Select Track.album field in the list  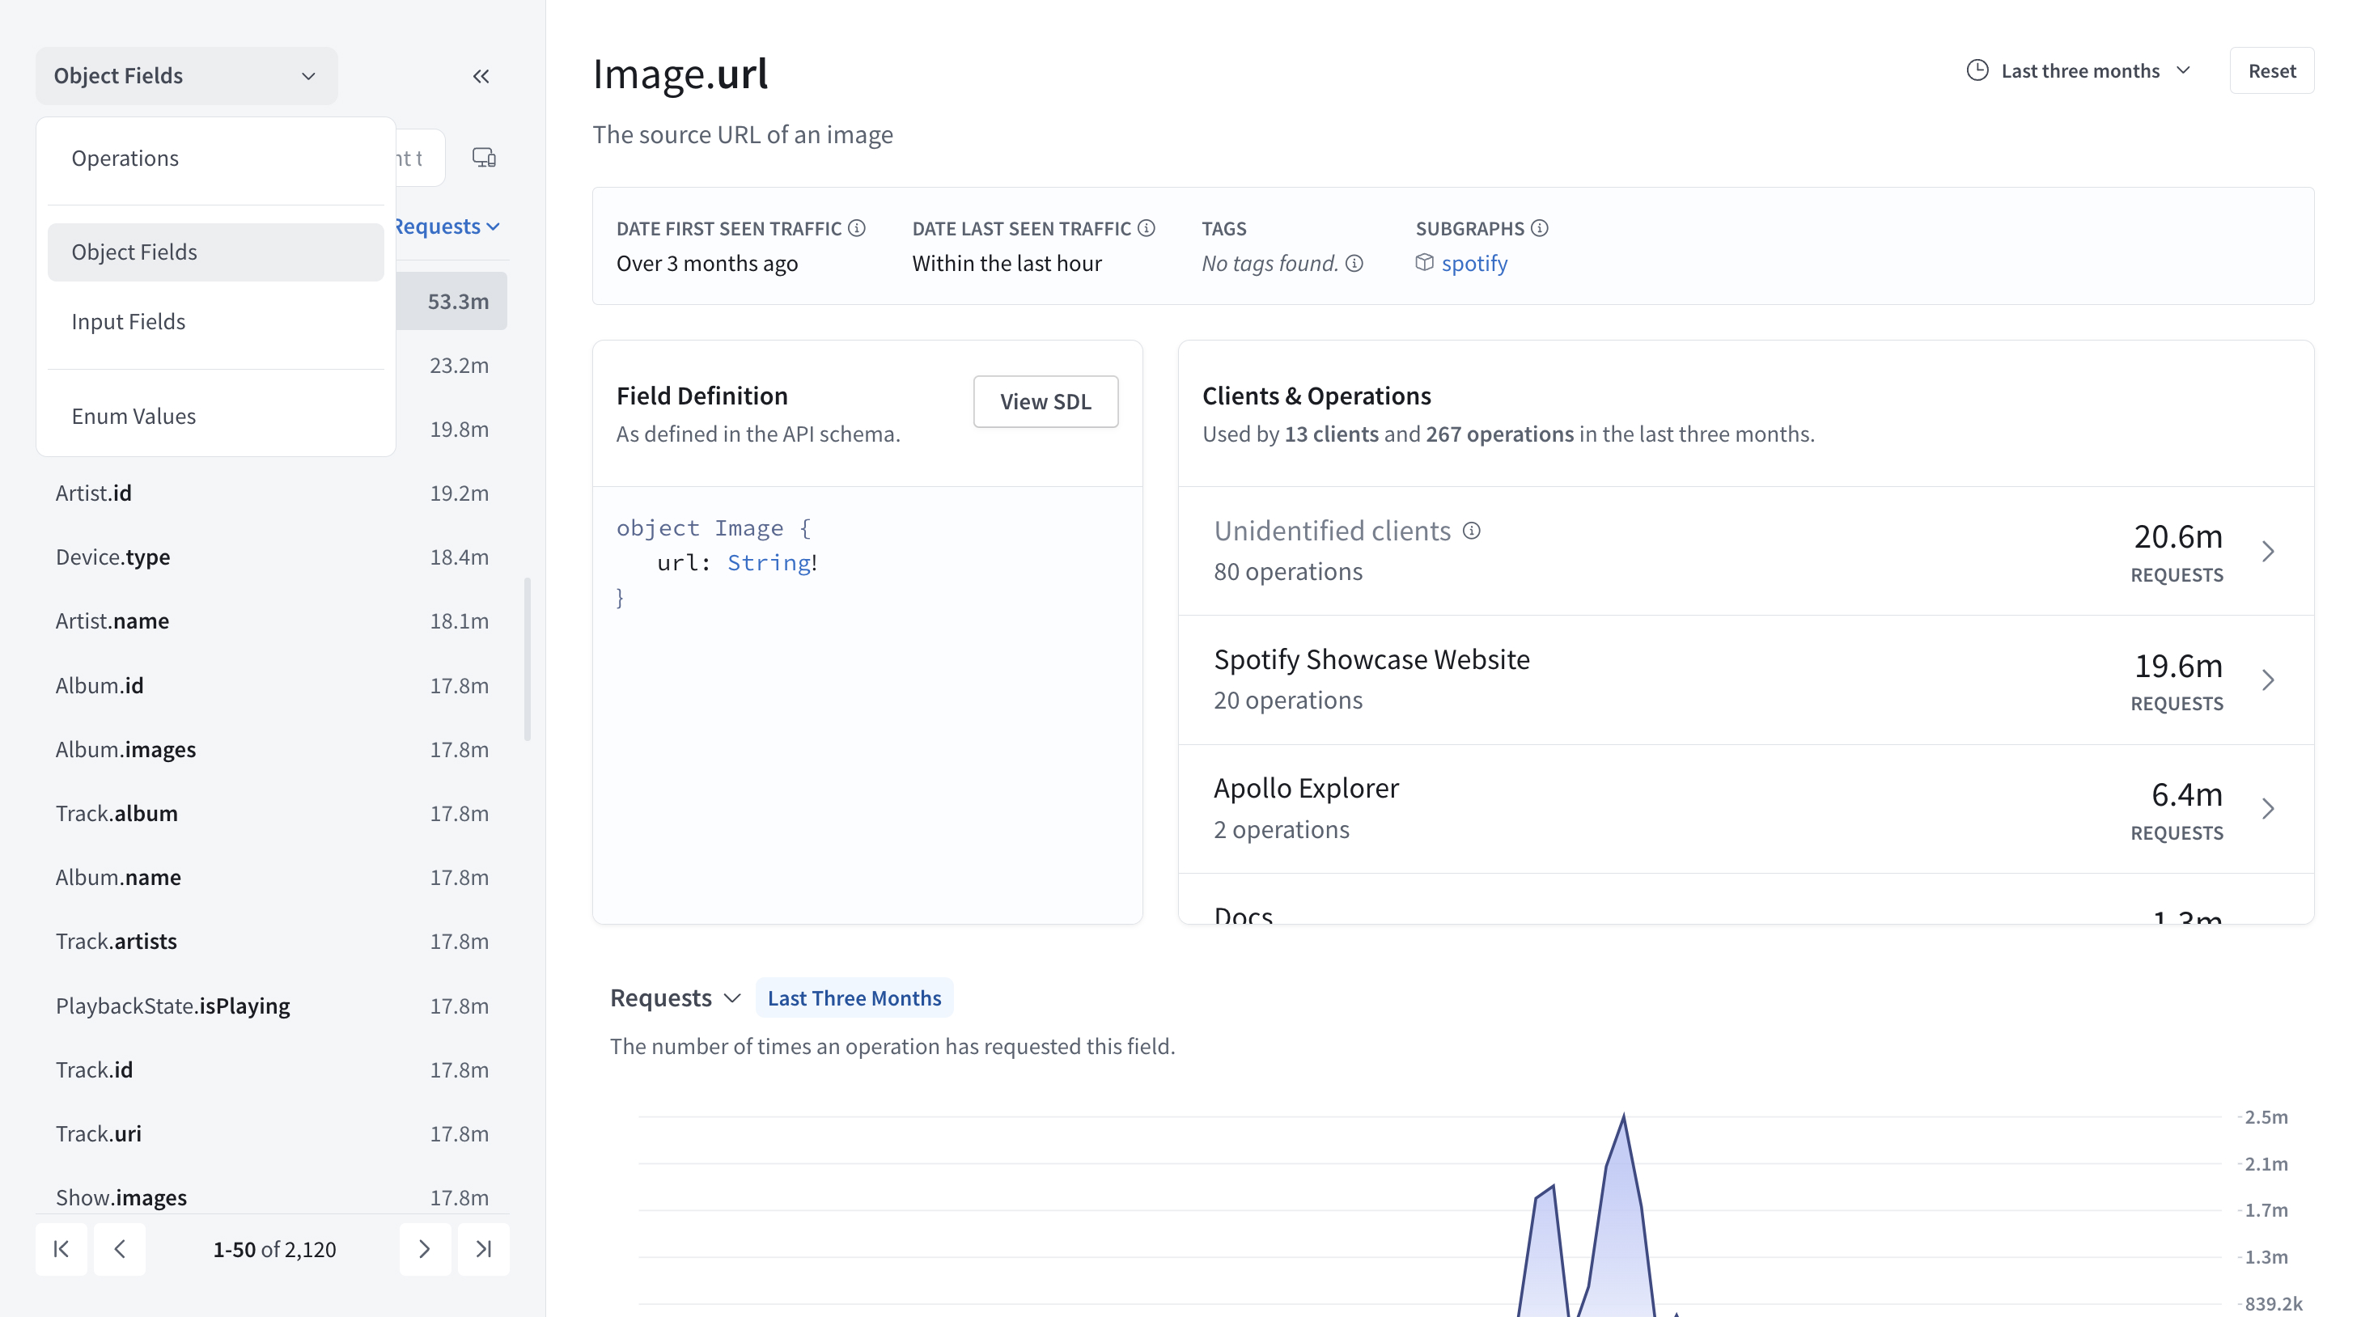(117, 813)
